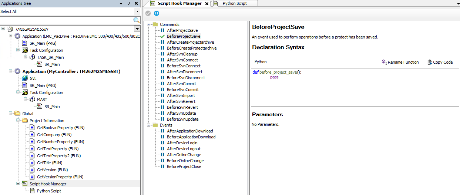Image resolution: width=460 pixels, height=195 pixels.
Task: Collapse the Commands folder in hook list
Action: pos(149,24)
